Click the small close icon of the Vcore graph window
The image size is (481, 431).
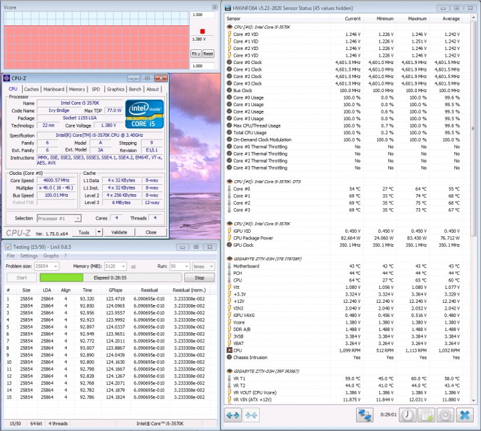pos(214,7)
